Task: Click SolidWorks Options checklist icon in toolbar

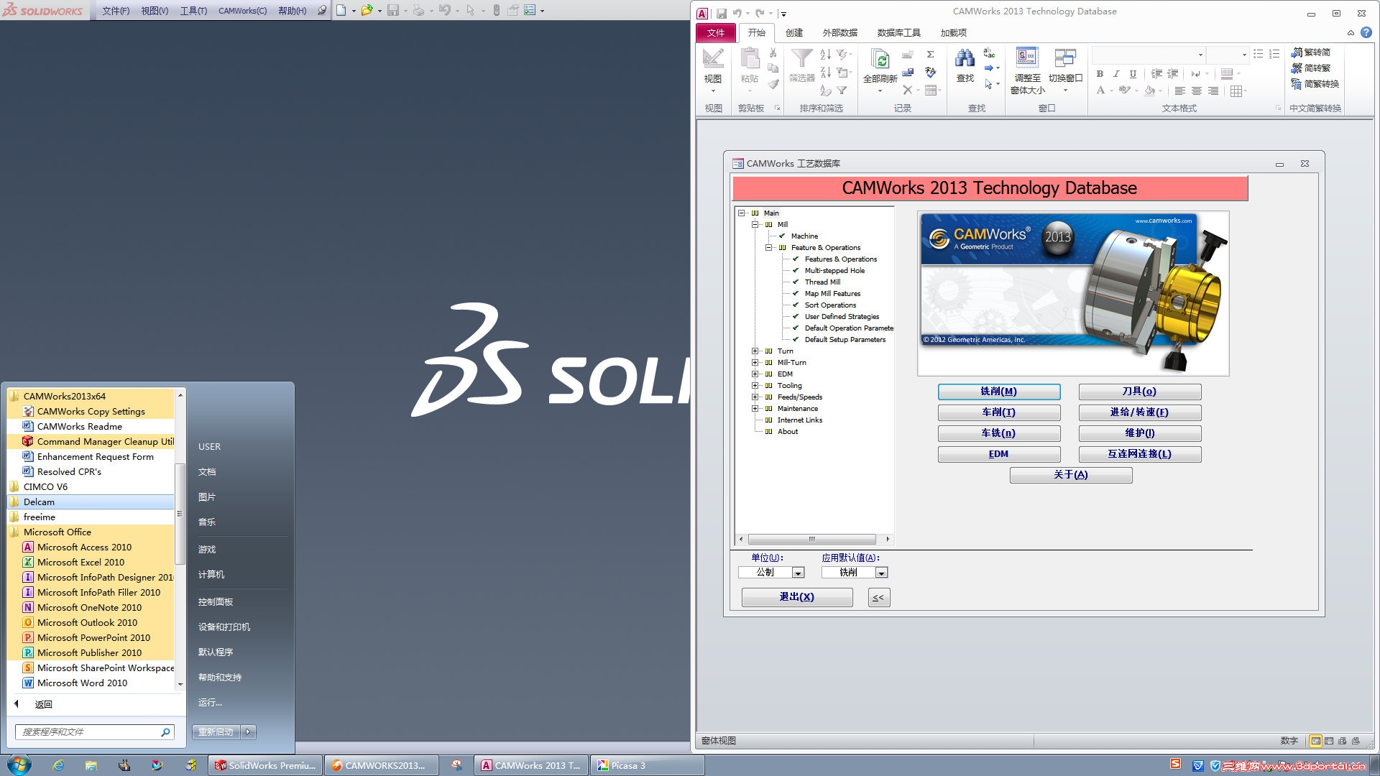Action: click(x=530, y=10)
